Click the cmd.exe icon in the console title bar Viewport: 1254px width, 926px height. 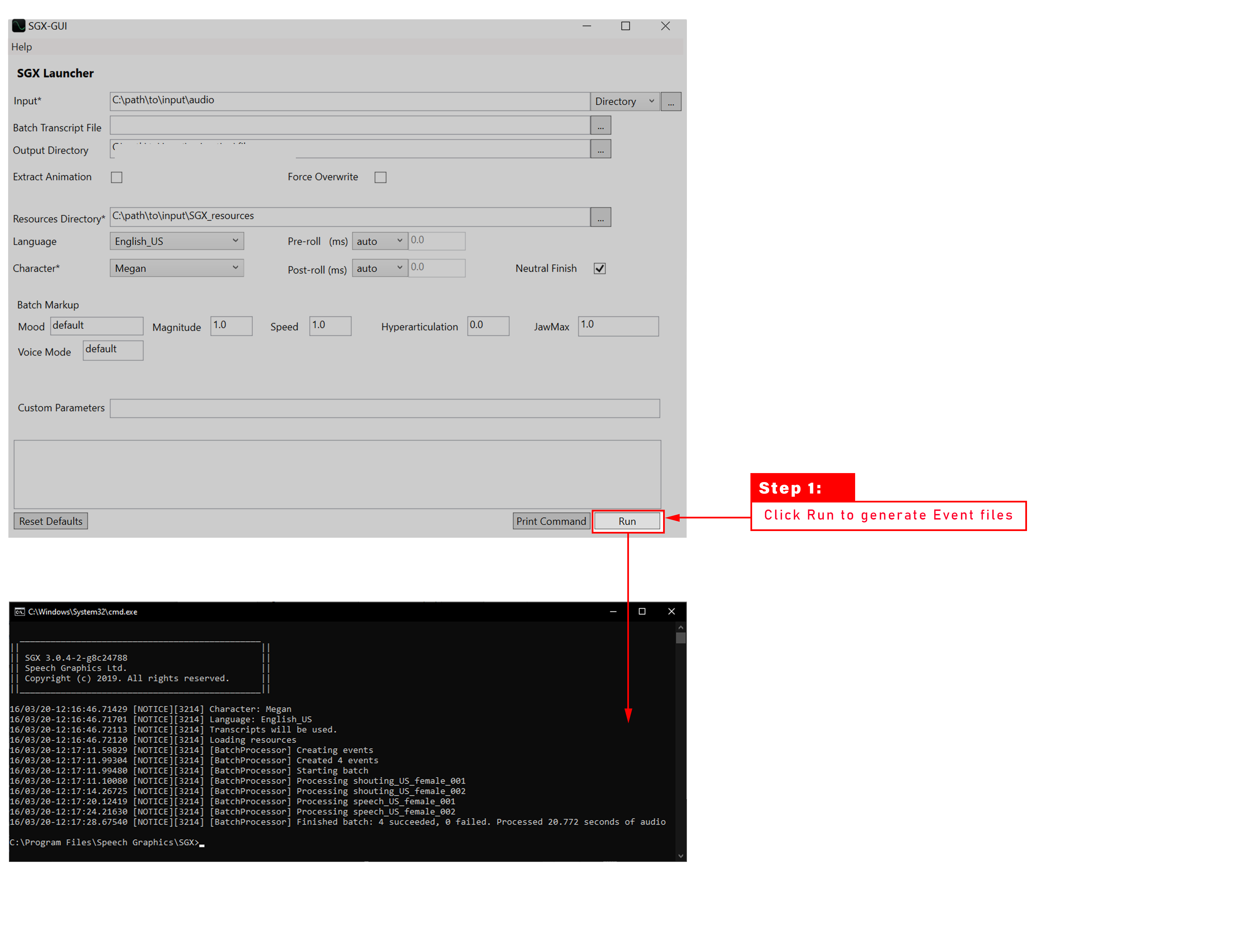(x=20, y=612)
